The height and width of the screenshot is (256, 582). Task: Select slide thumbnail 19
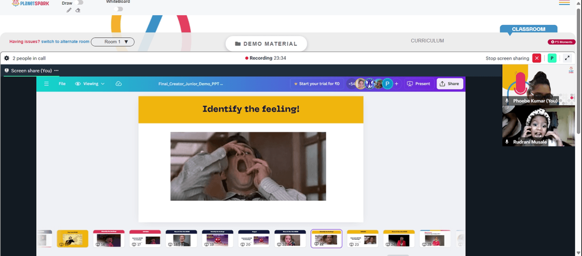click(x=218, y=239)
